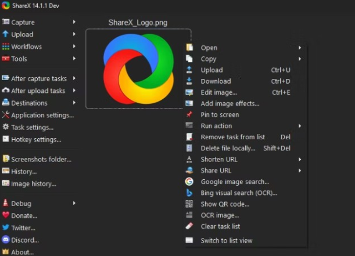Choose Google image search... entry
This screenshot has width=355, height=256.
pyautogui.click(x=245, y=182)
